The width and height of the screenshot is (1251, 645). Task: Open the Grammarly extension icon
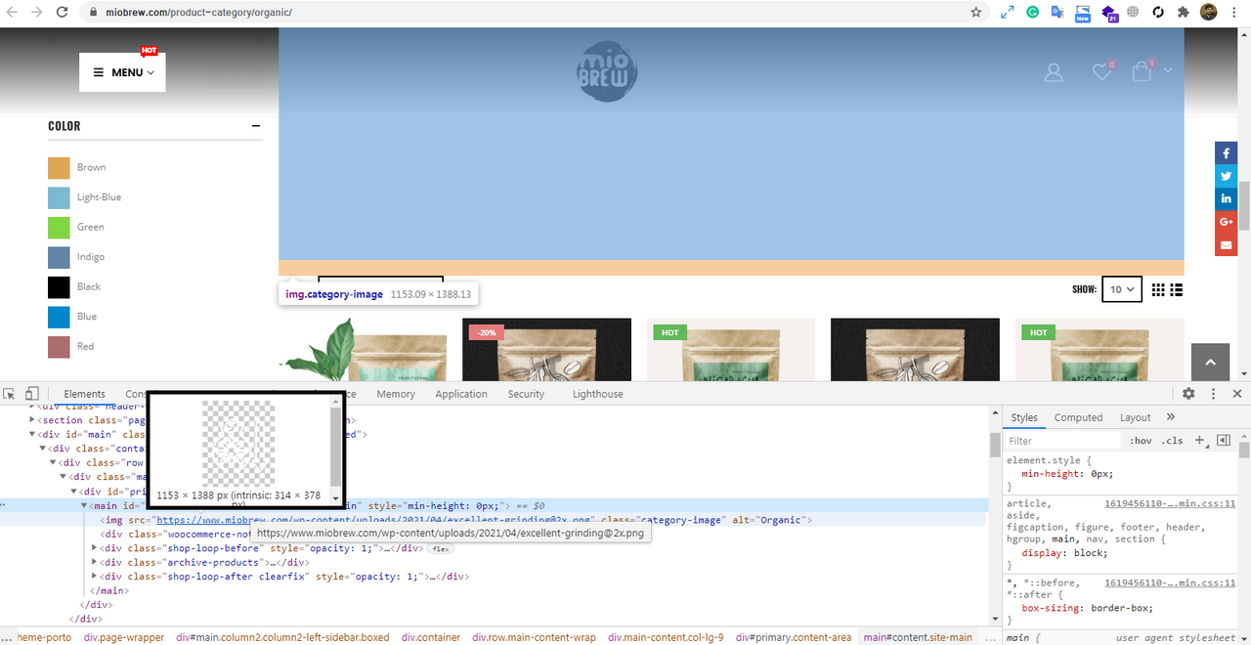pos(1032,13)
